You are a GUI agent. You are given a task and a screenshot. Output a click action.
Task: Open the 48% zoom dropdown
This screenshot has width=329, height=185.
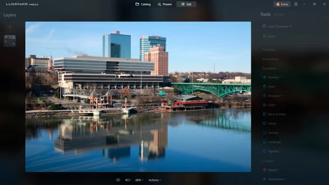click(x=139, y=180)
